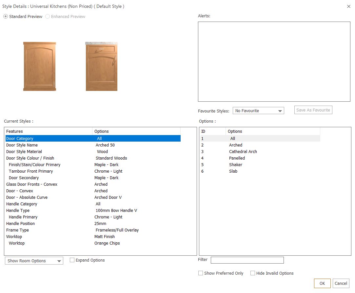Select the Handle Type feature row
This screenshot has width=355, height=293.
[x=93, y=210]
